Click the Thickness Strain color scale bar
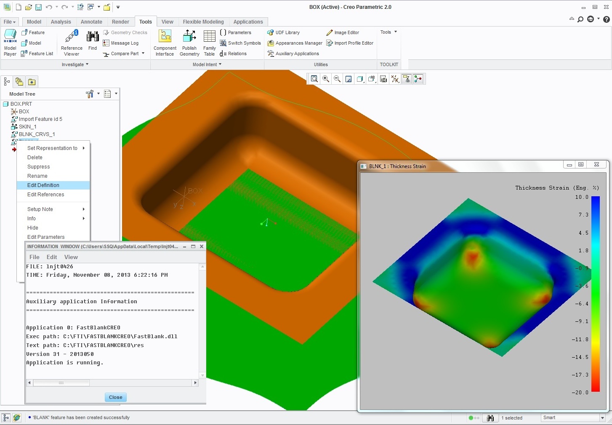The image size is (612, 425). click(595, 294)
